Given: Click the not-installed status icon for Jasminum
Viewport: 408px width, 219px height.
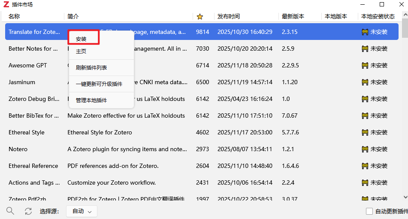Looking at the screenshot, I should coord(365,82).
